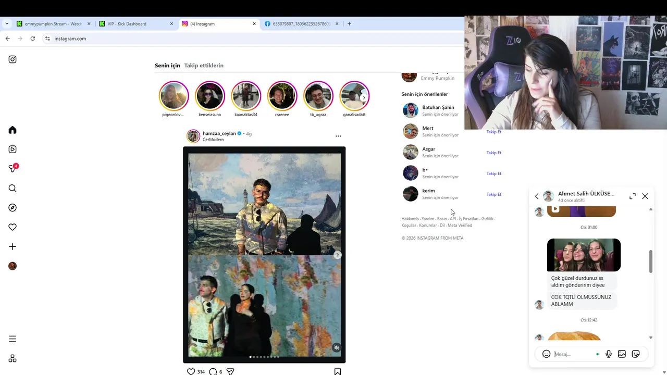The width and height of the screenshot is (667, 375).
Task: View site information icon in address bar
Action: coord(47,39)
